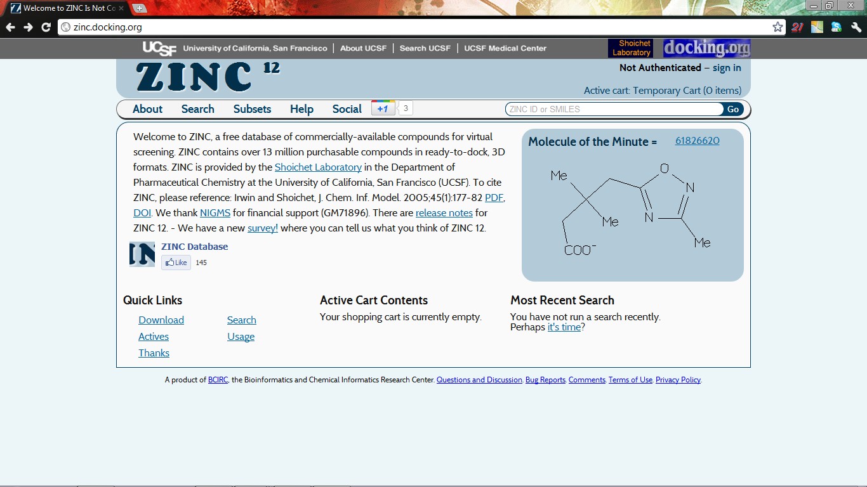Select the Welcome to ZINC browser tab
This screenshot has height=487, width=867.
tap(66, 8)
